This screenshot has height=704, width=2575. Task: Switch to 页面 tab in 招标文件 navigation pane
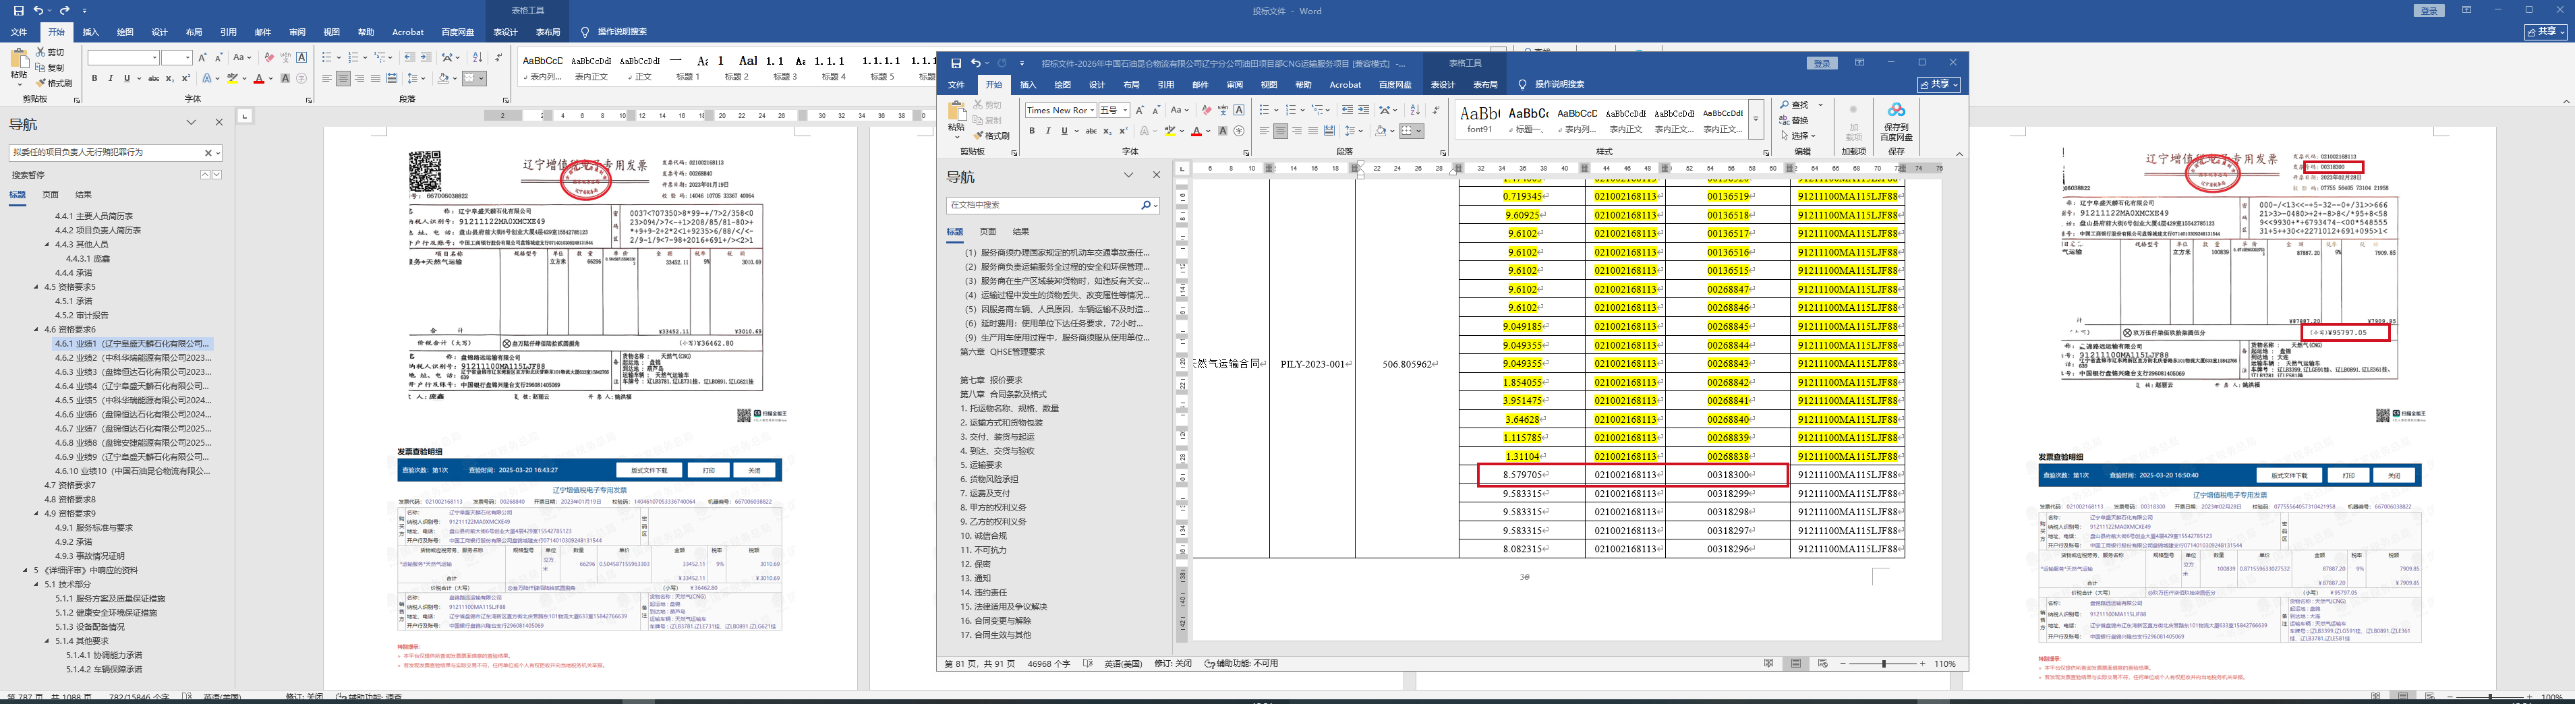tap(987, 232)
